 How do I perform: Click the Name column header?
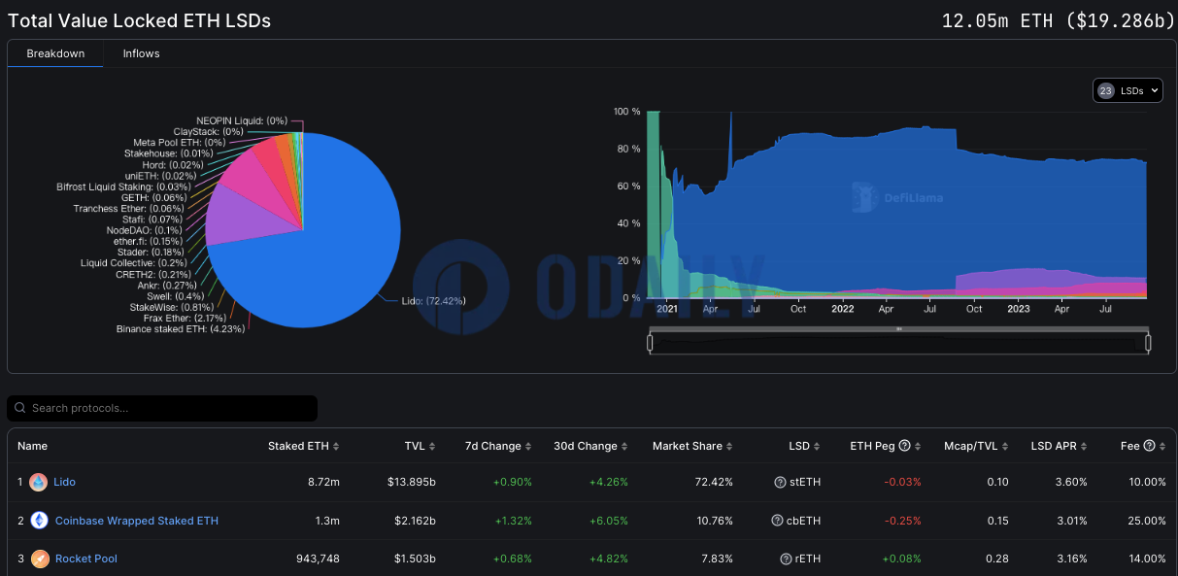(x=32, y=446)
